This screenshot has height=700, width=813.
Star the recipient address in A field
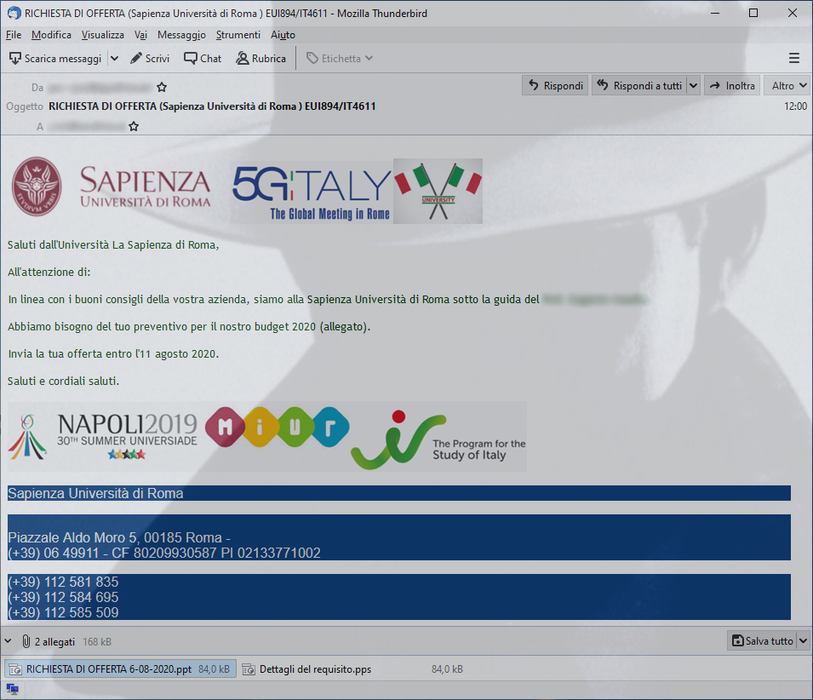[134, 126]
